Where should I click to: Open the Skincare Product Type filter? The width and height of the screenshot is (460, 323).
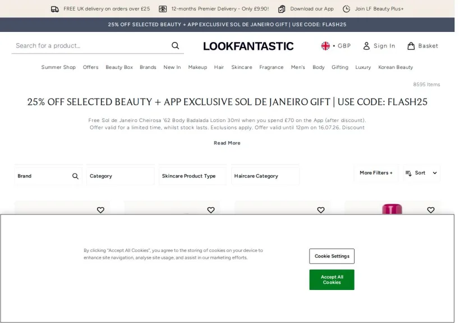[x=193, y=176]
